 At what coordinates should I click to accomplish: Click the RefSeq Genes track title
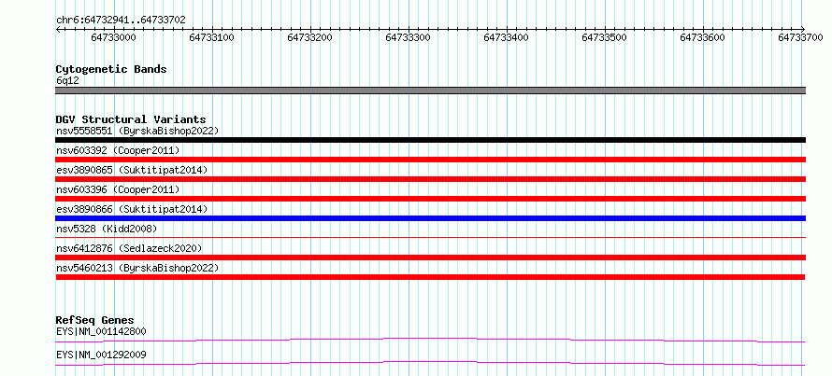(95, 320)
